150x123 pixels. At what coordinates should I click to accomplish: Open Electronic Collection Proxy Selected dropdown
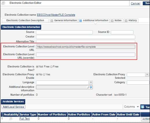(x=147, y=75)
